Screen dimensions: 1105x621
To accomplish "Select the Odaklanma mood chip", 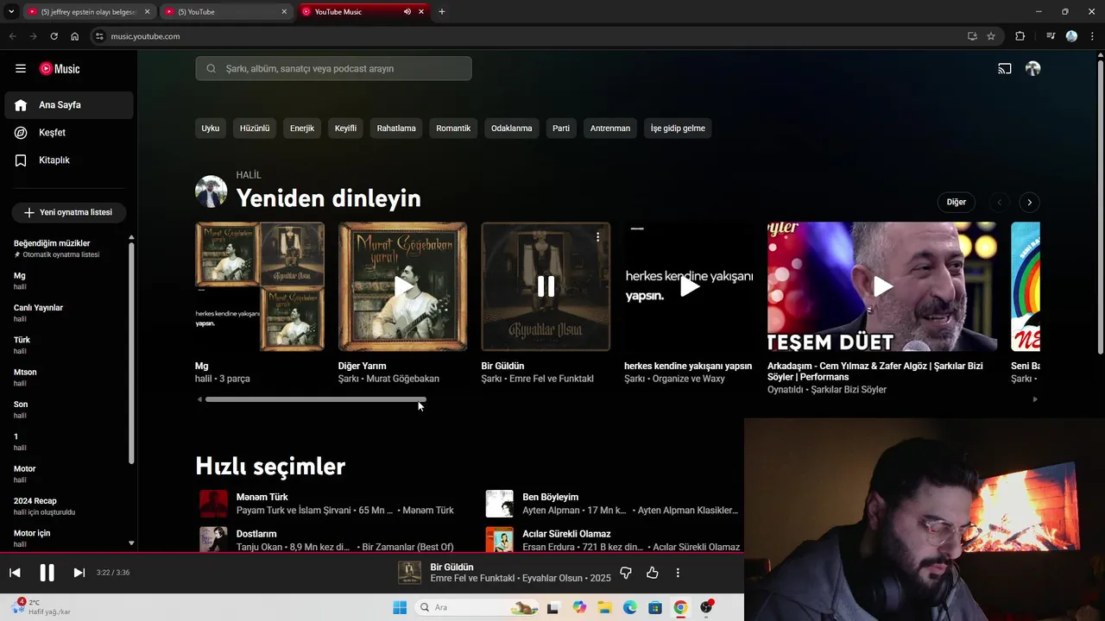I will pos(512,128).
